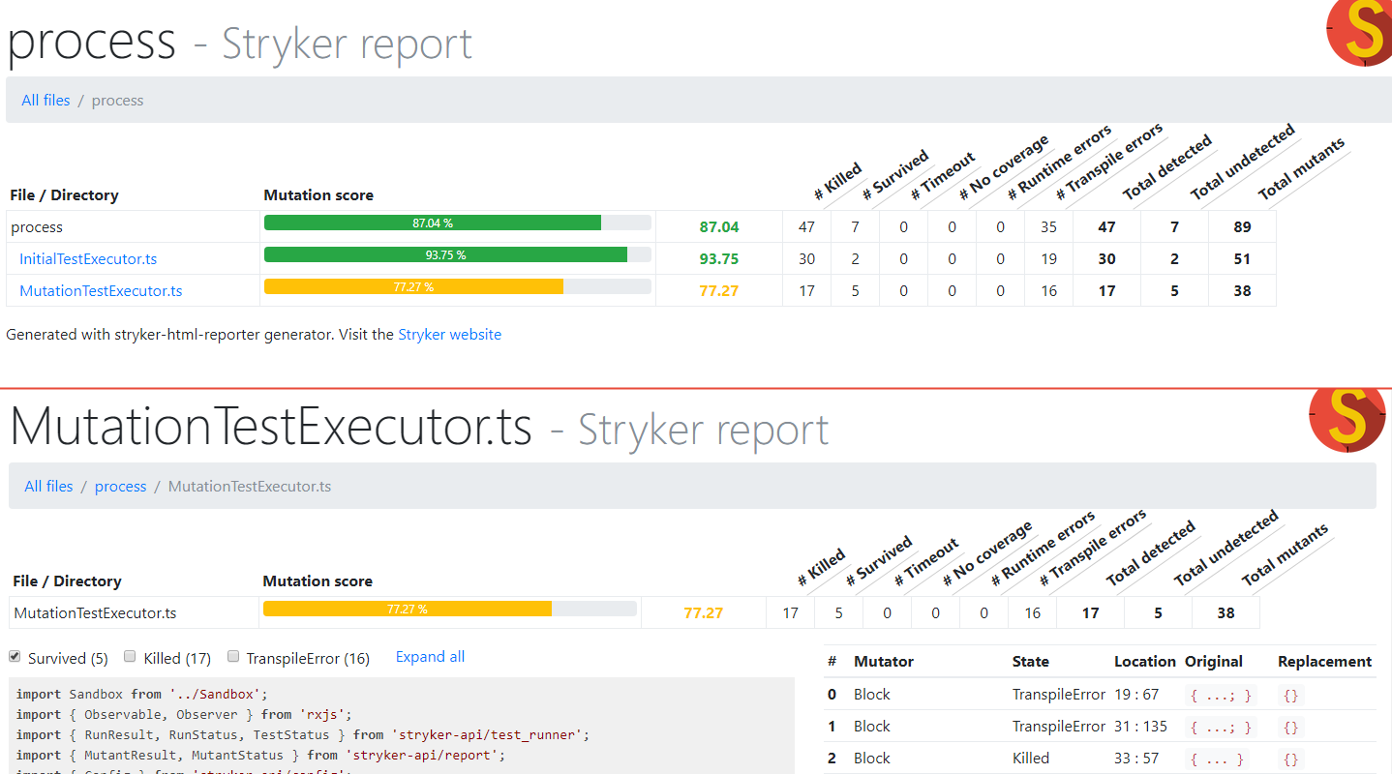
Task: Click the 77.27 % bar in the MutationTestExecutor report
Action: (407, 609)
